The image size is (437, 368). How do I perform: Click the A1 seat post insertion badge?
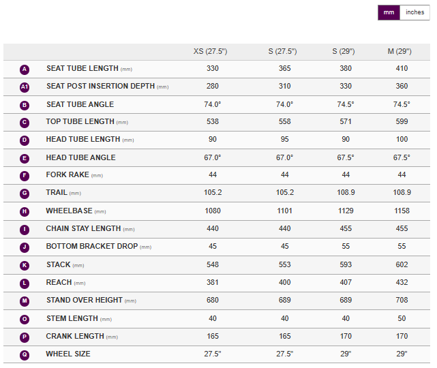(x=25, y=87)
